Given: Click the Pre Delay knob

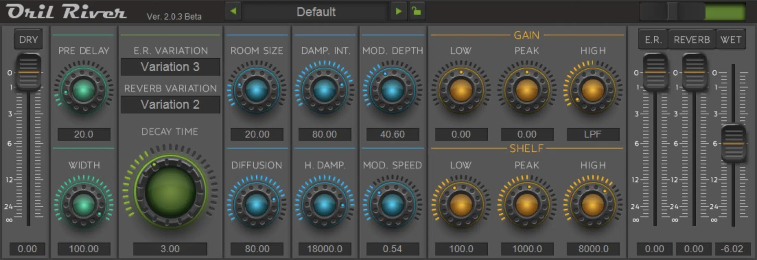Looking at the screenshot, I should pyautogui.click(x=83, y=90).
